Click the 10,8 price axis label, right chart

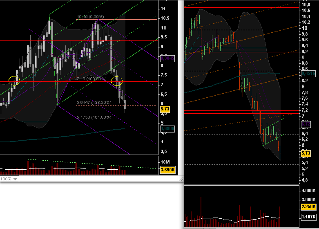[x=306, y=4]
